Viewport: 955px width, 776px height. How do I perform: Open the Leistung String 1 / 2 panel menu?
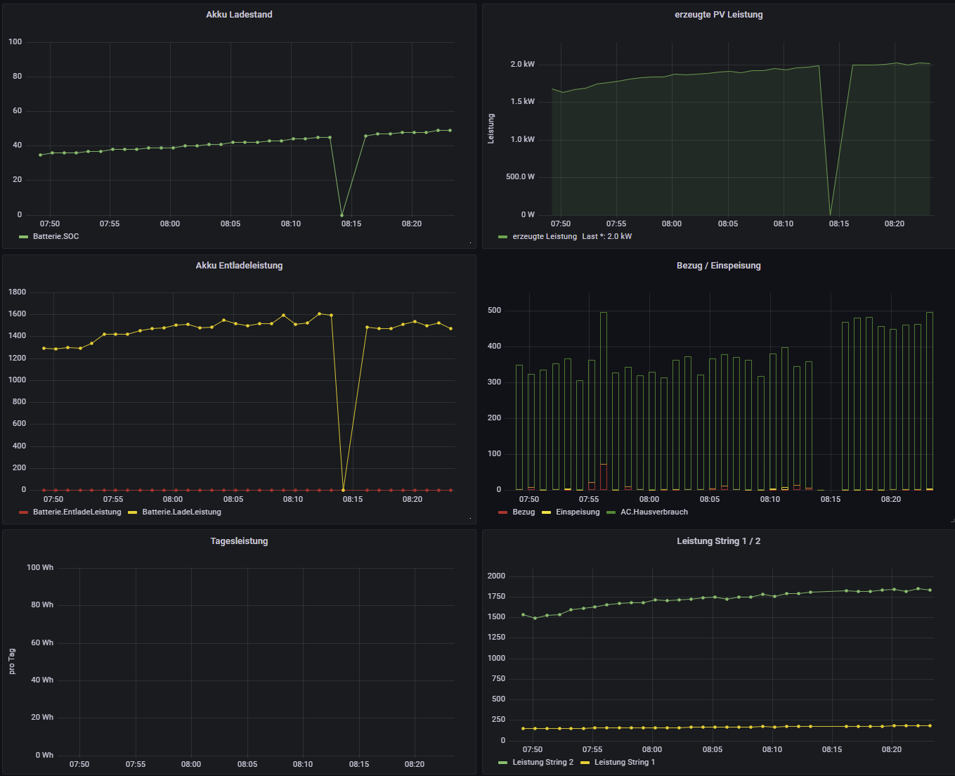point(718,541)
